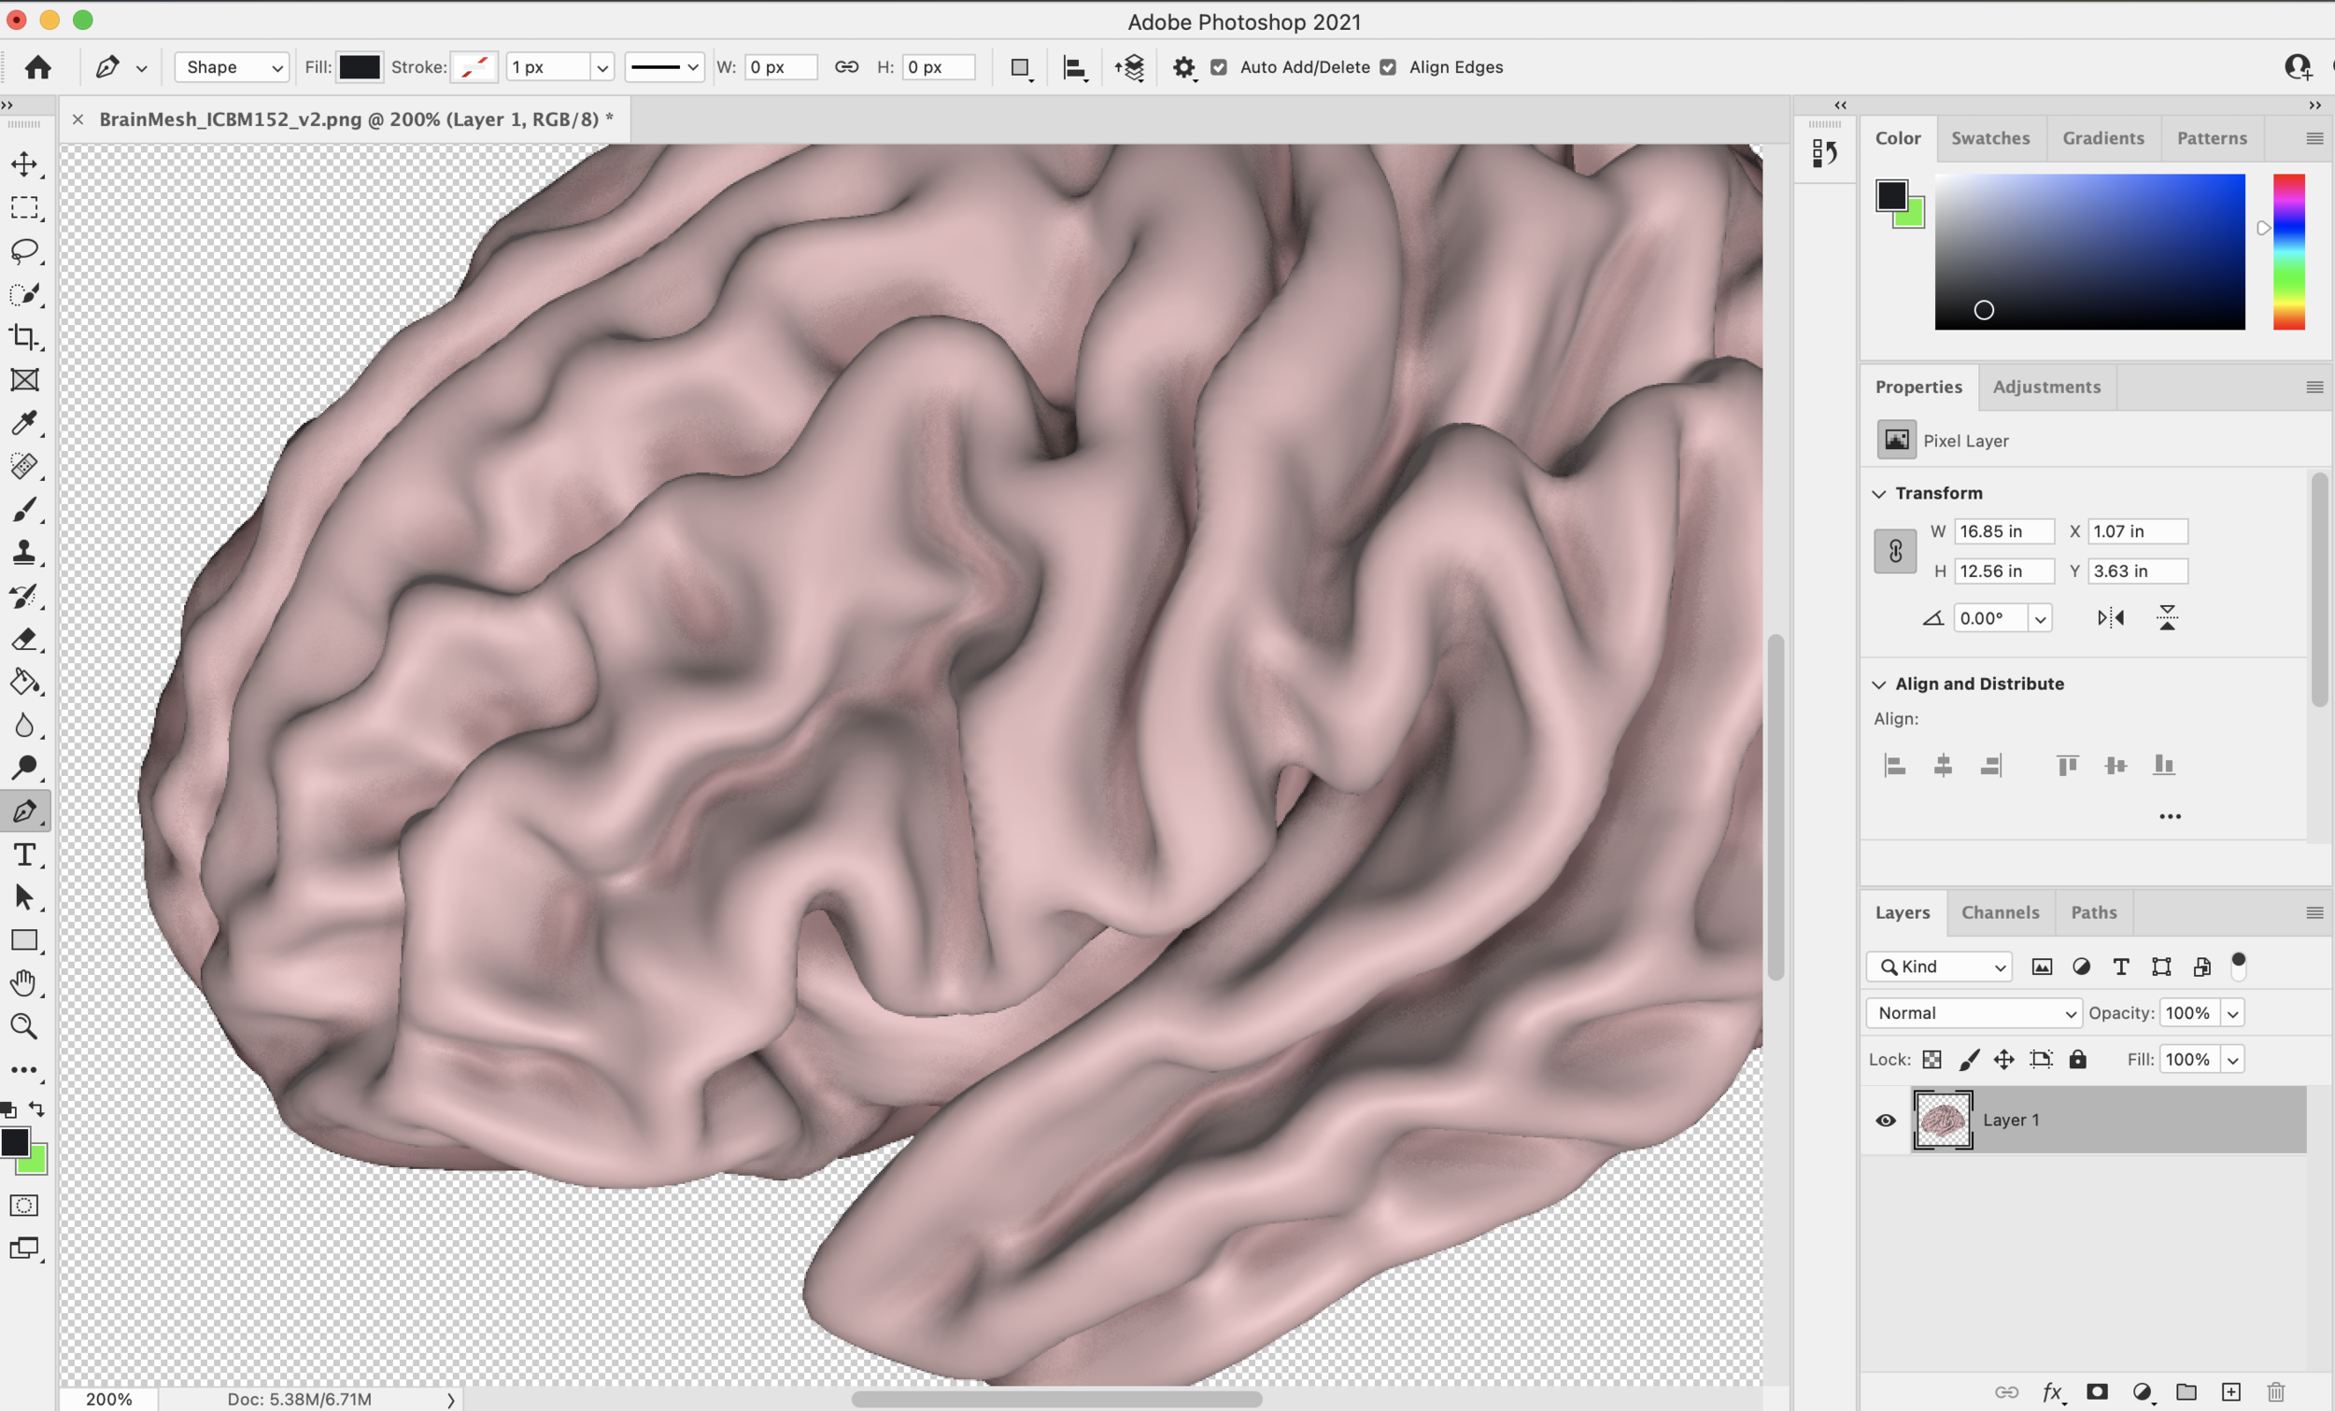Select the Blur tool
Viewport: 2335px width, 1411px height.
[x=24, y=726]
